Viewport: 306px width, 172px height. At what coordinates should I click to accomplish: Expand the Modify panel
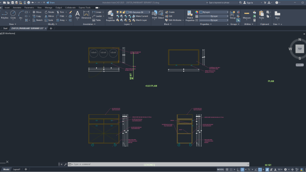[x=52, y=24]
